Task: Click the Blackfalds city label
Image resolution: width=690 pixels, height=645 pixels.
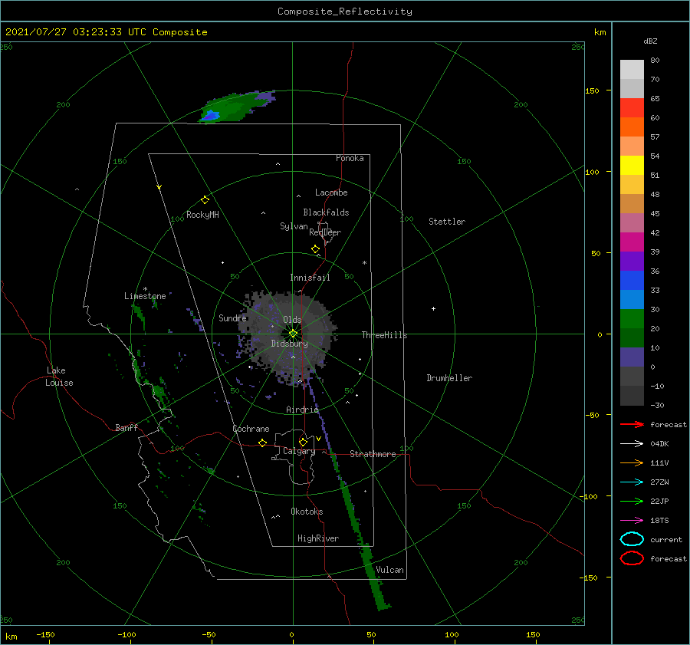Action: [326, 212]
